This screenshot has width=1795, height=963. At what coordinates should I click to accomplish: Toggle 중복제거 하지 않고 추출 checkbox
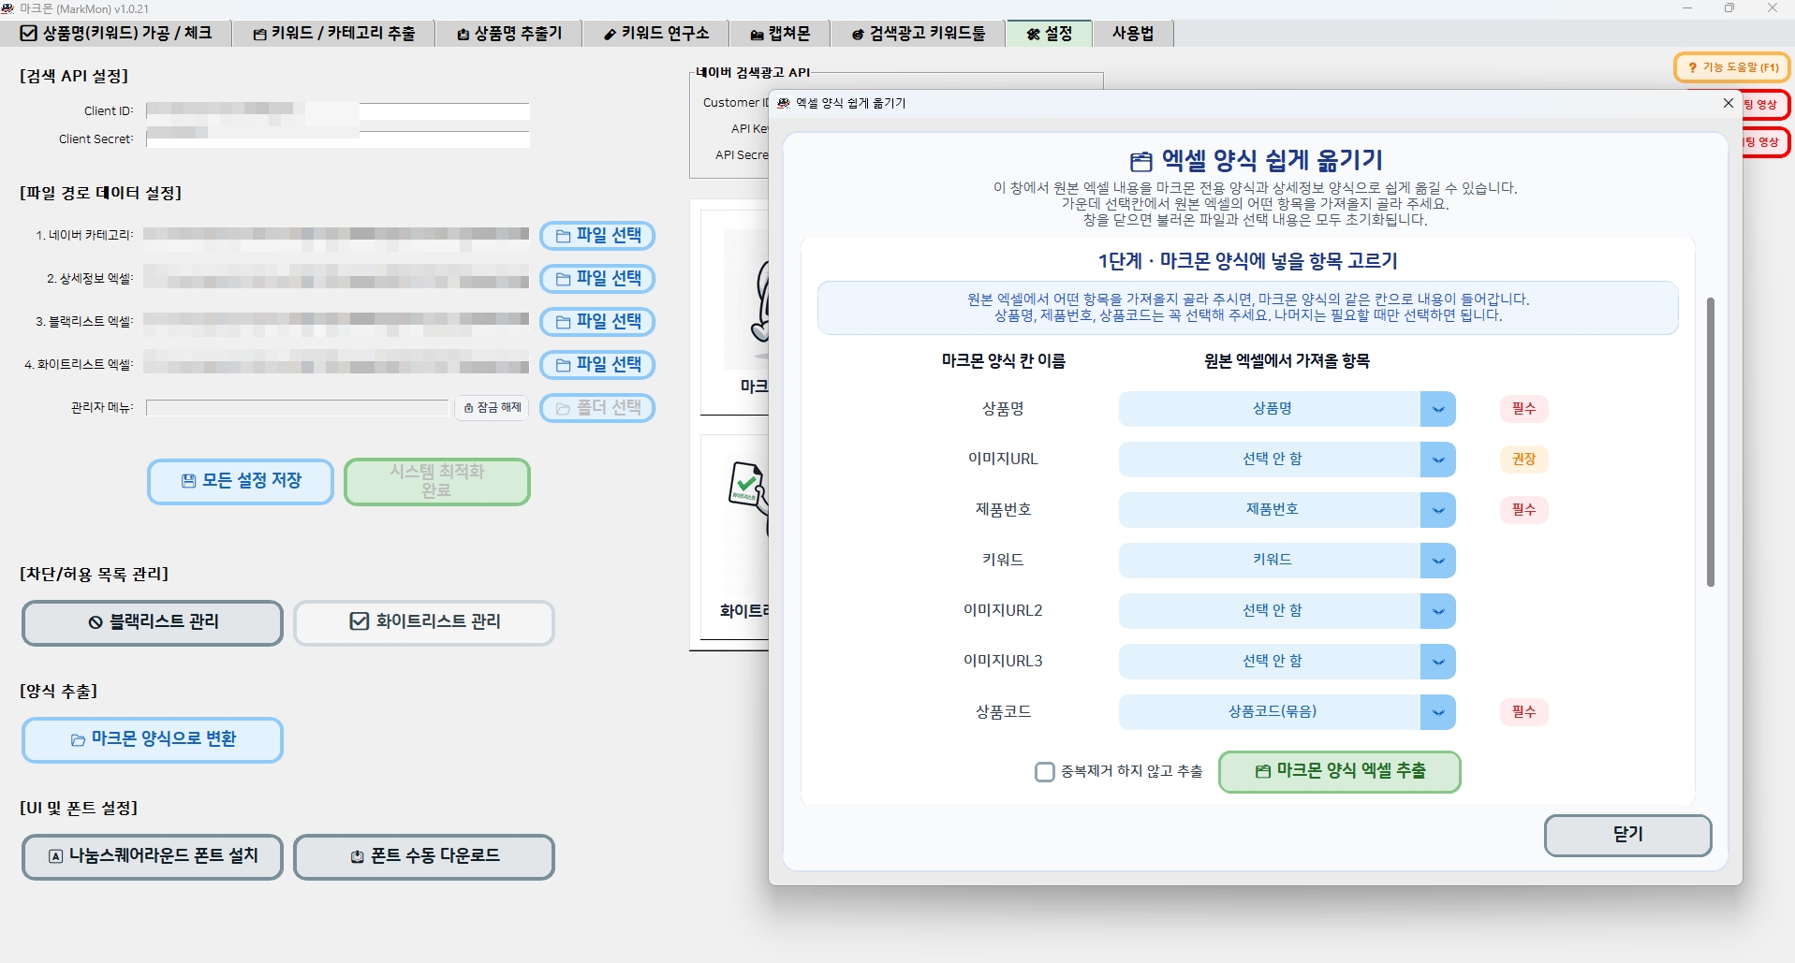[x=1045, y=772]
